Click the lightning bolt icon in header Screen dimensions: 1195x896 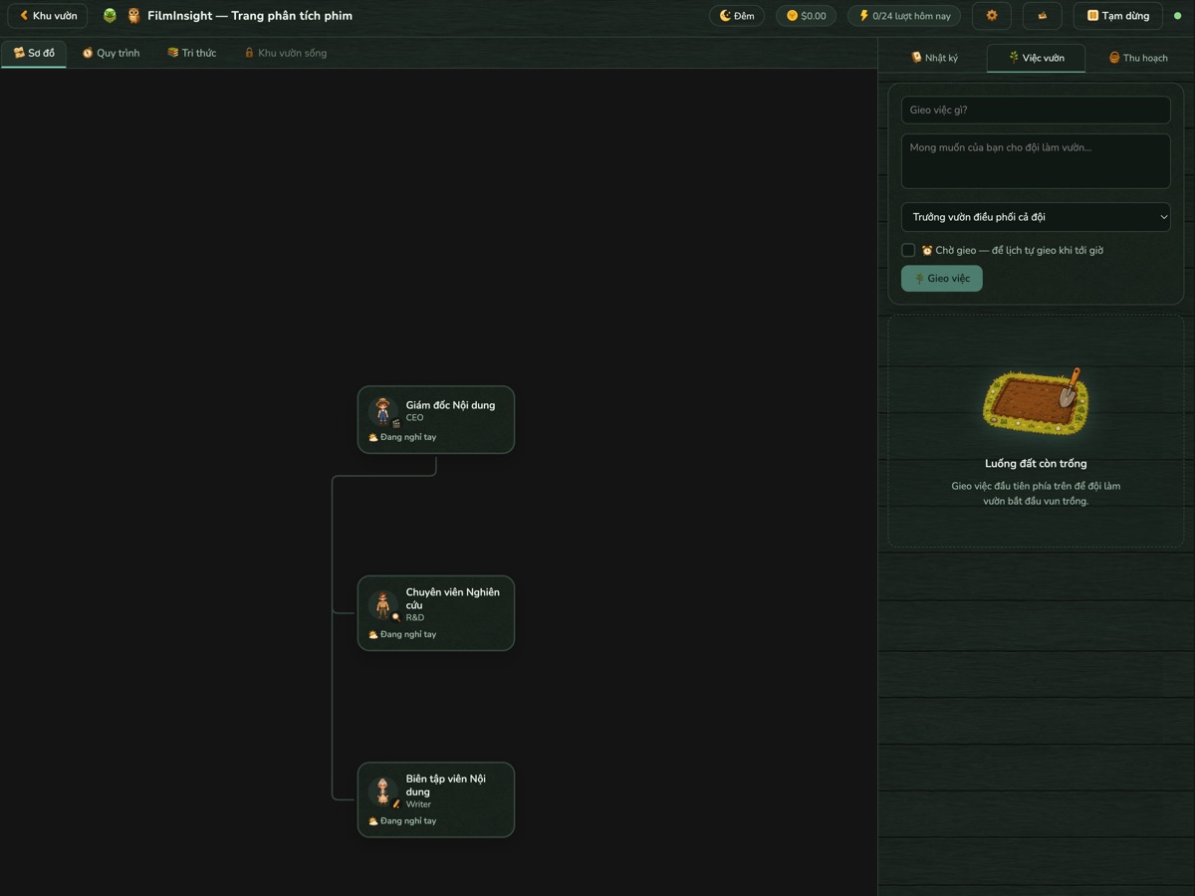coord(863,16)
